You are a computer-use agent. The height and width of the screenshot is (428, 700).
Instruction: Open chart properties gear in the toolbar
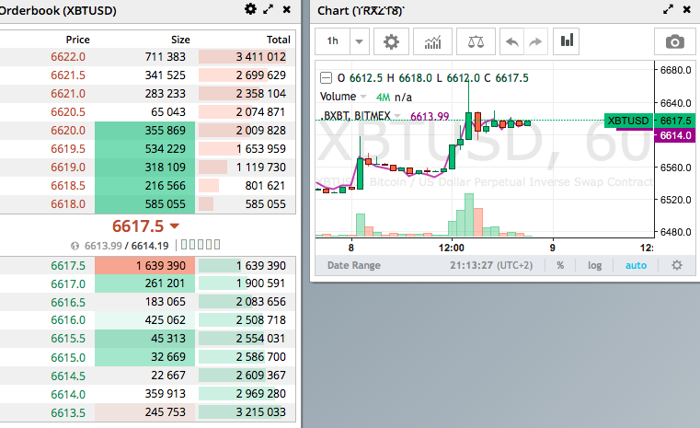point(391,41)
